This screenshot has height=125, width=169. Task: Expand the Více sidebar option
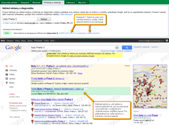point(11,87)
